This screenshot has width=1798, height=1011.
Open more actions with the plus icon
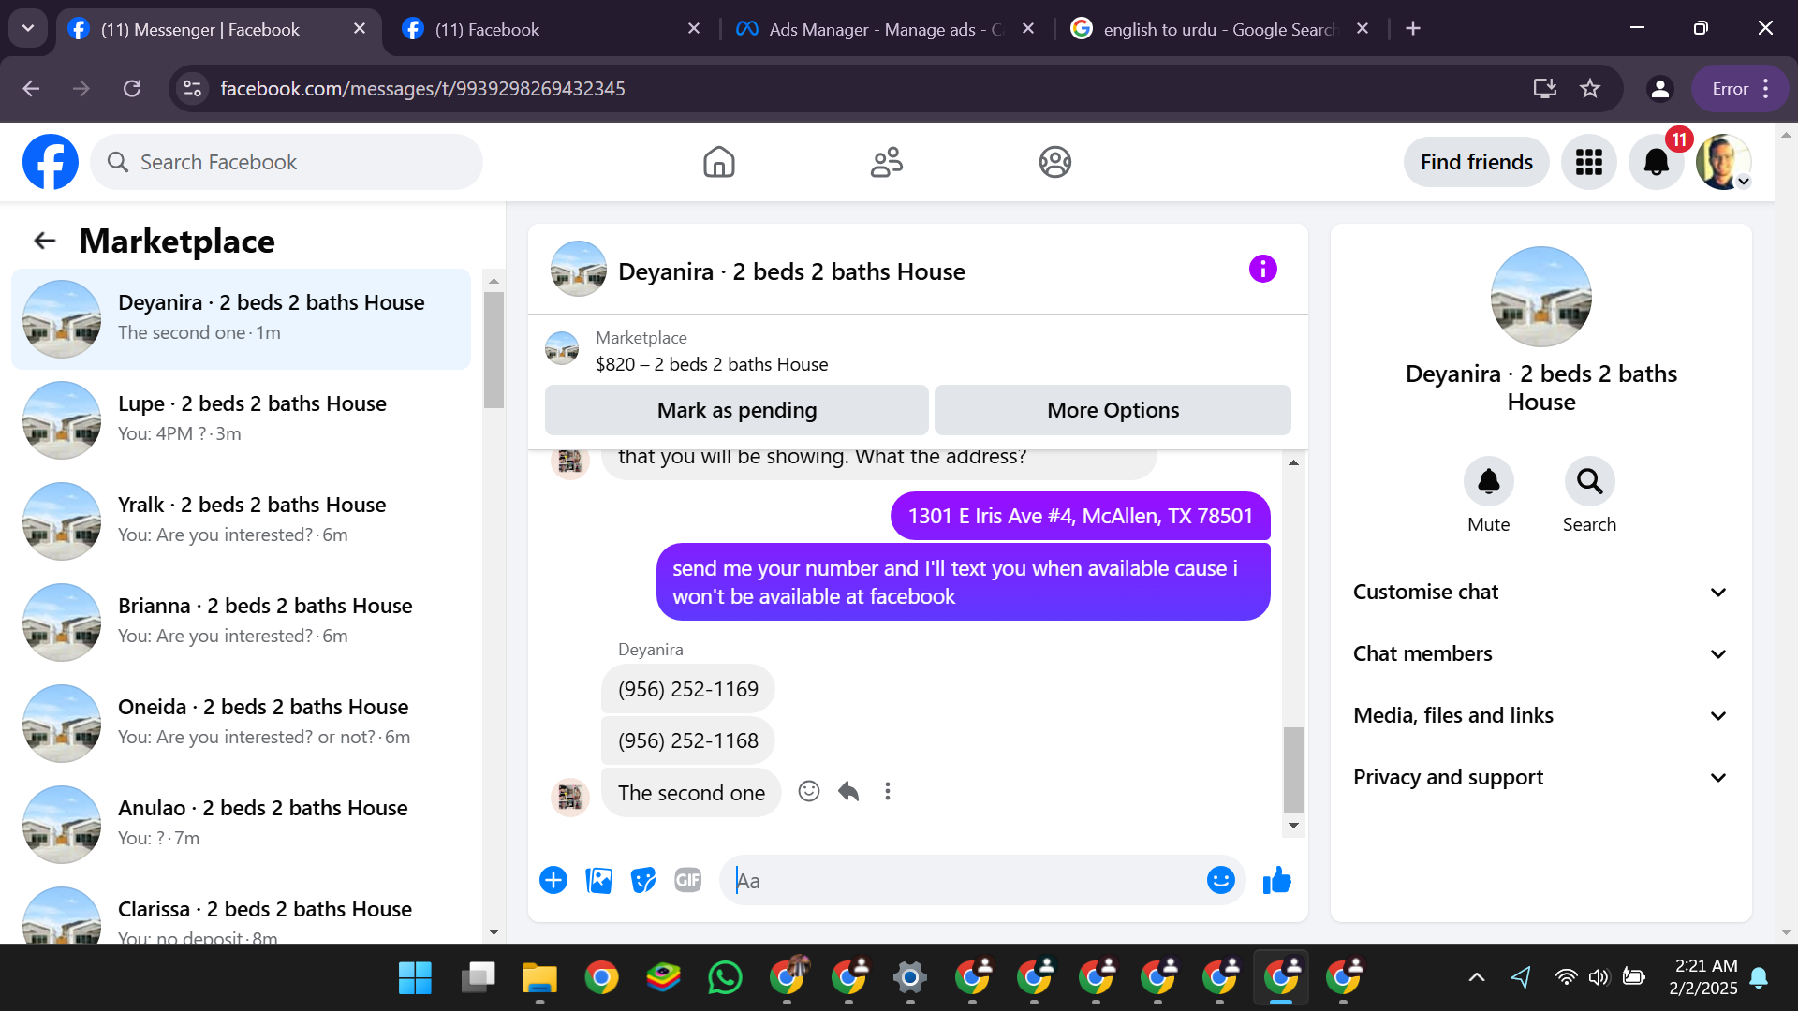[553, 881]
